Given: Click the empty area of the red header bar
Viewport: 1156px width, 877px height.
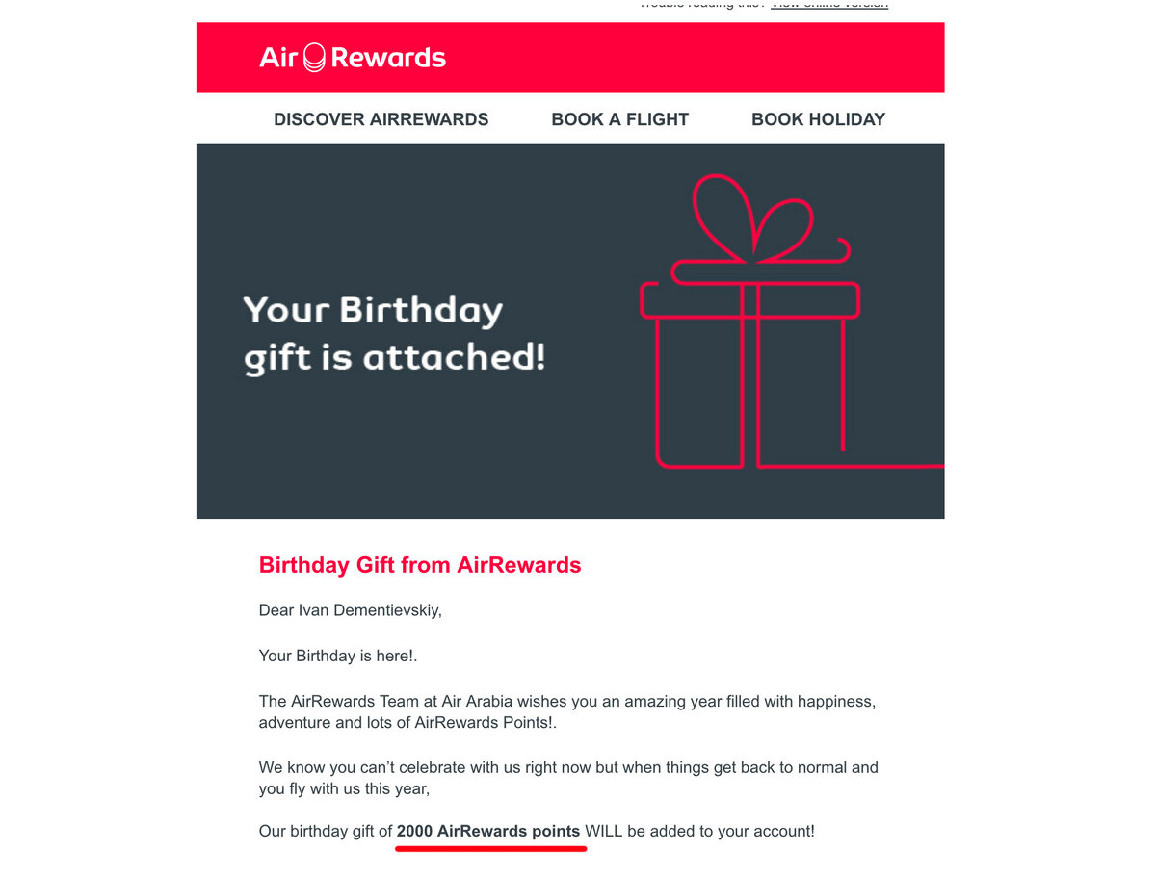Looking at the screenshot, I should 694,58.
